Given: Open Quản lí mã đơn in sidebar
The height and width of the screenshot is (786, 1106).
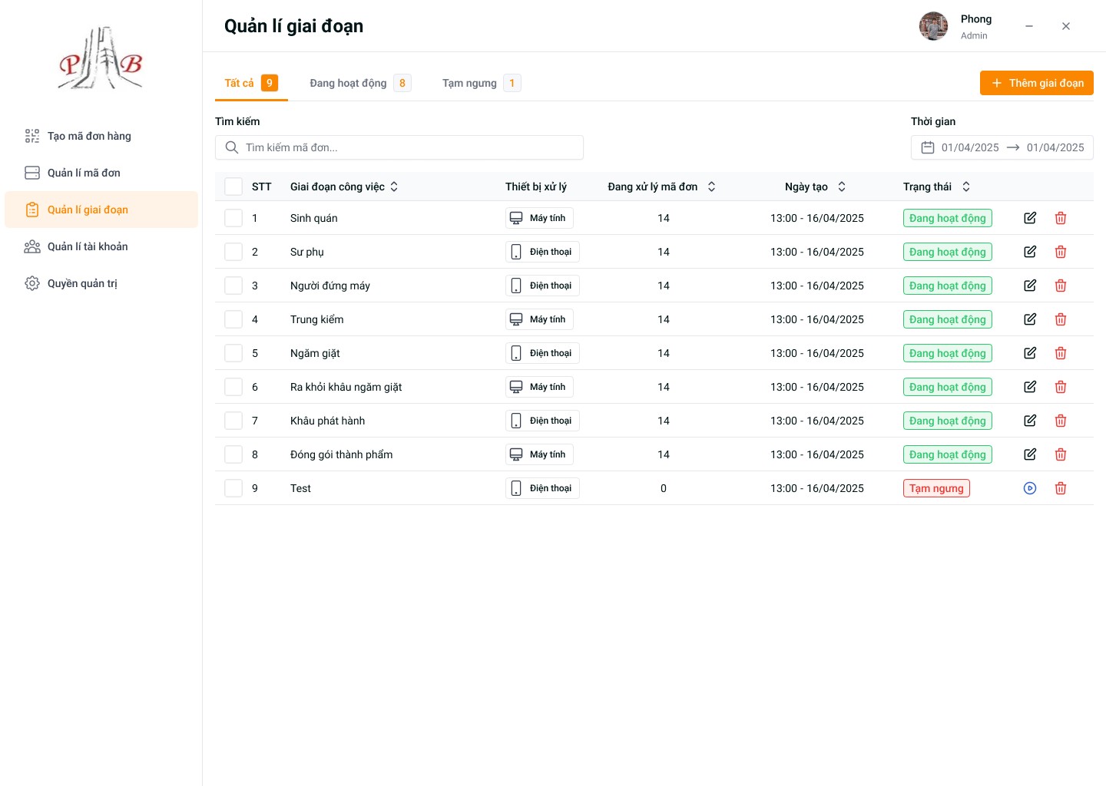Looking at the screenshot, I should pos(101,173).
